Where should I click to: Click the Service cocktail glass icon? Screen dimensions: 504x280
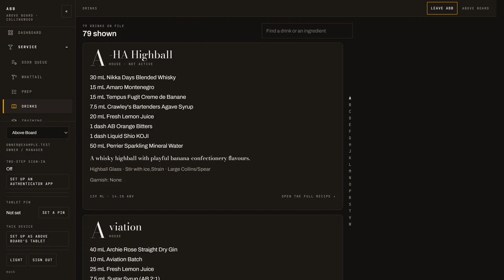click(x=10, y=47)
